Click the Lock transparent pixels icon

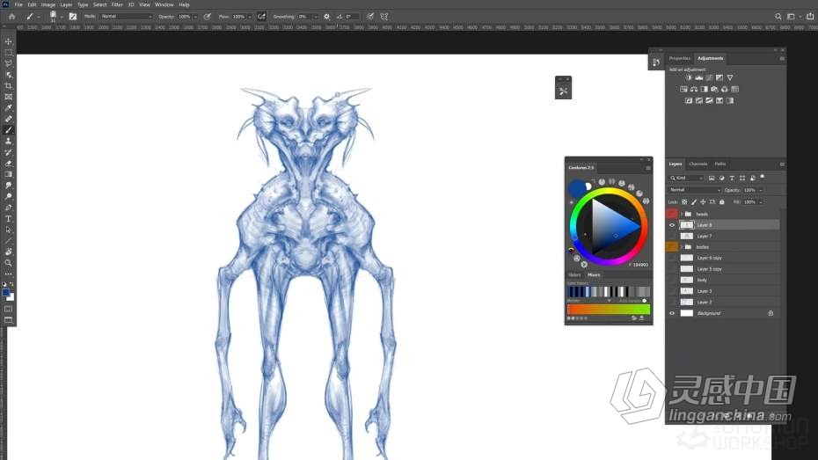(684, 201)
